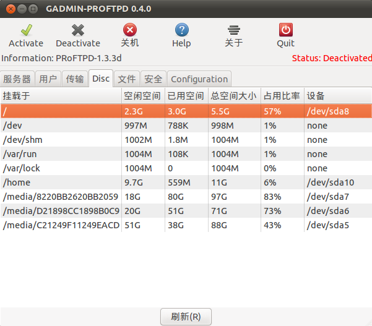Minimize the GADMIN-PROFTPD window
The height and width of the screenshot is (326, 372).
tap(22, 9)
